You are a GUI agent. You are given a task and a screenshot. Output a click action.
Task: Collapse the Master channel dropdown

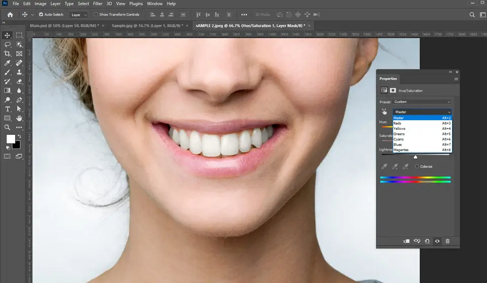[x=422, y=112]
